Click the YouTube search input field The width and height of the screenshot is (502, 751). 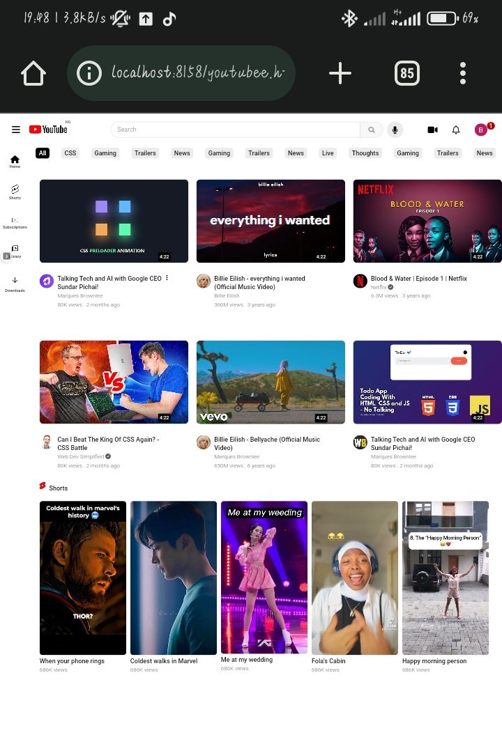[x=236, y=130]
